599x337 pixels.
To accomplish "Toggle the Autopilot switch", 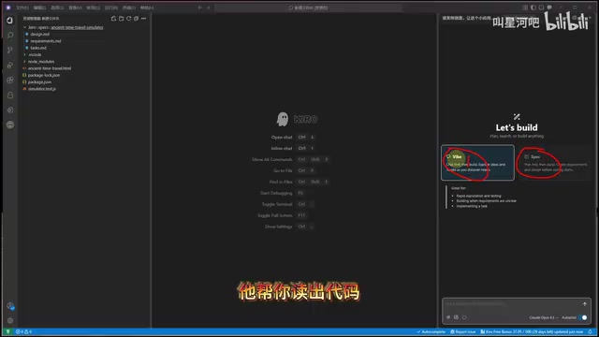I will click(x=583, y=317).
